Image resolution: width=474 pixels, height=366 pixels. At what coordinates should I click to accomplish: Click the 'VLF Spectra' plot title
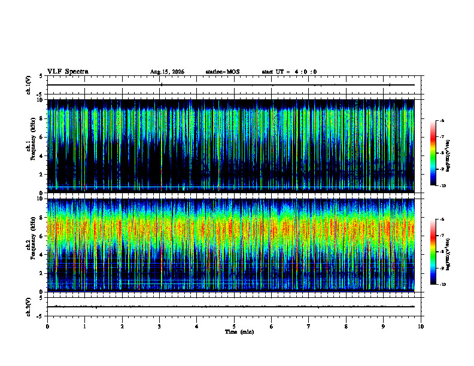(x=68, y=72)
